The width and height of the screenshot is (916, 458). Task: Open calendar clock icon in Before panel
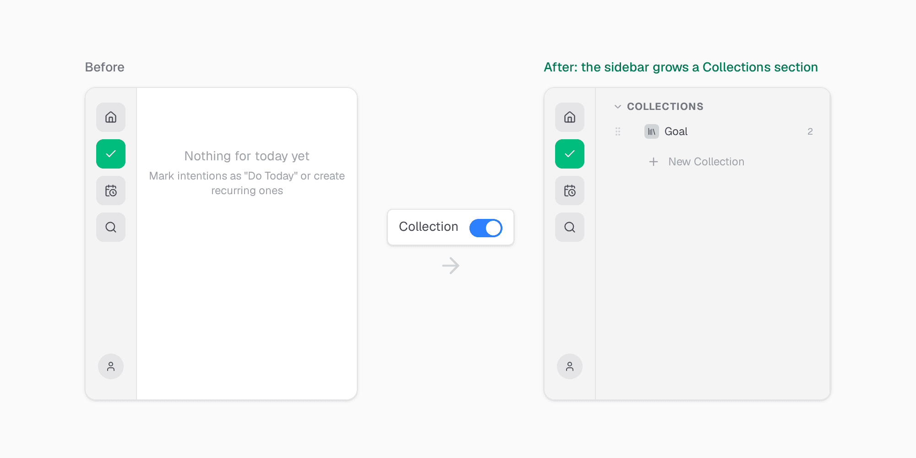[111, 191]
